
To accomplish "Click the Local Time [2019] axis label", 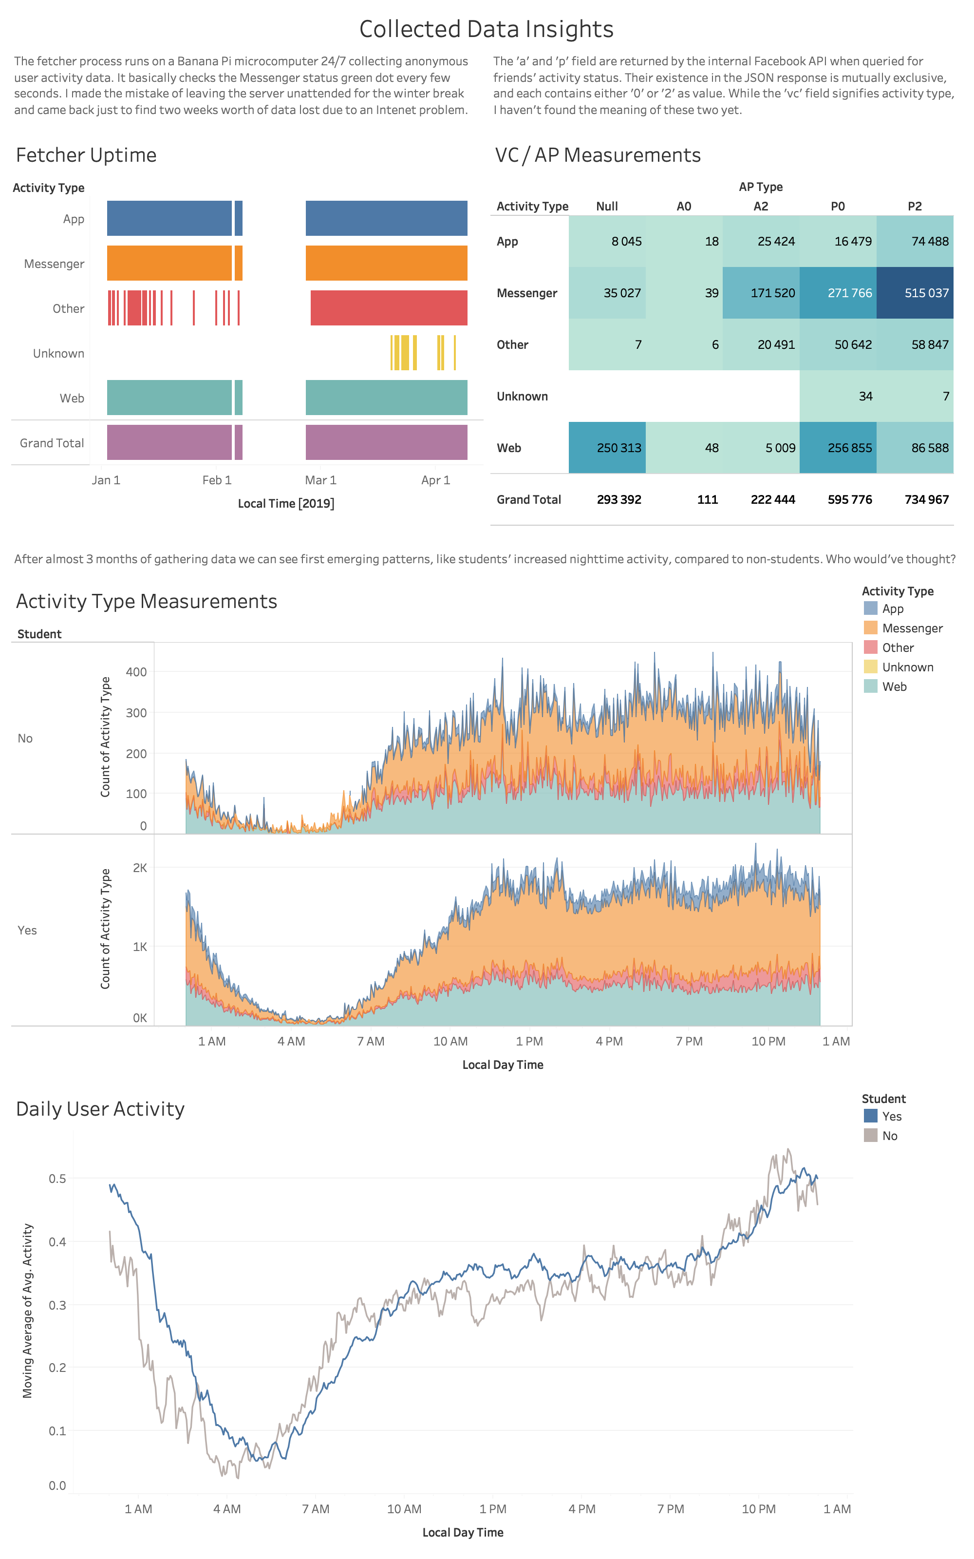I will point(285,503).
